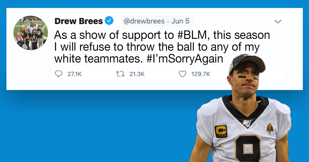Open the #BLM hashtag
The width and height of the screenshot is (309, 162).
(x=192, y=35)
